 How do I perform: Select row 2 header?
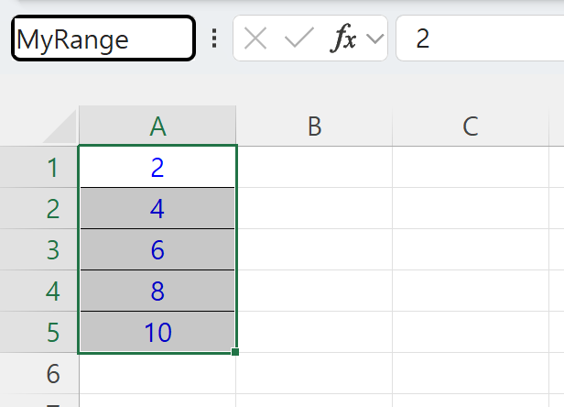[x=38, y=208]
